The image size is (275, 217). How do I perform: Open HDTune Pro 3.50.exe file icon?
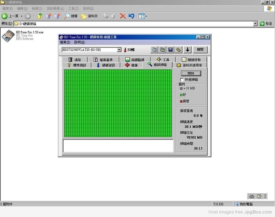[x=8, y=36]
